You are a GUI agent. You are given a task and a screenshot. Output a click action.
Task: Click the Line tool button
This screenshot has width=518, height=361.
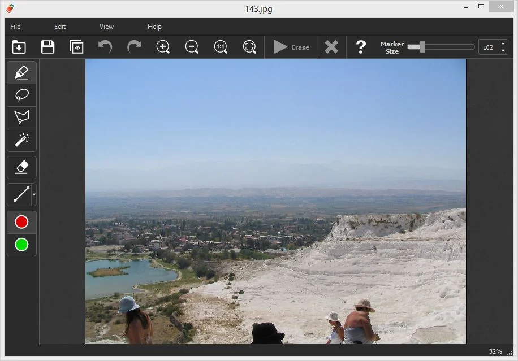[x=21, y=194]
